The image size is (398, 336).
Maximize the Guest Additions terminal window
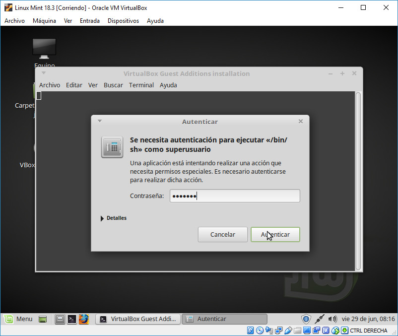(x=342, y=73)
